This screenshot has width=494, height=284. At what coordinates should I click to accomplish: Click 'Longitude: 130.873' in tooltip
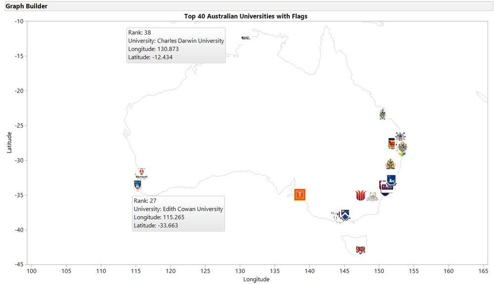point(153,49)
